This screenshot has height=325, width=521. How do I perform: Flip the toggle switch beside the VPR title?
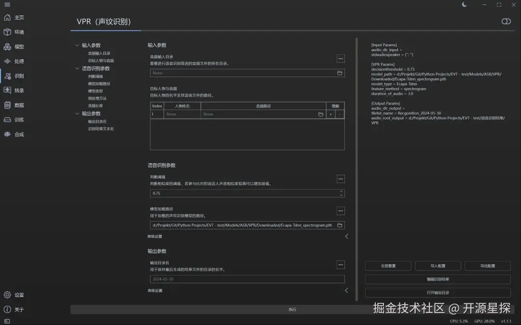click(x=506, y=21)
